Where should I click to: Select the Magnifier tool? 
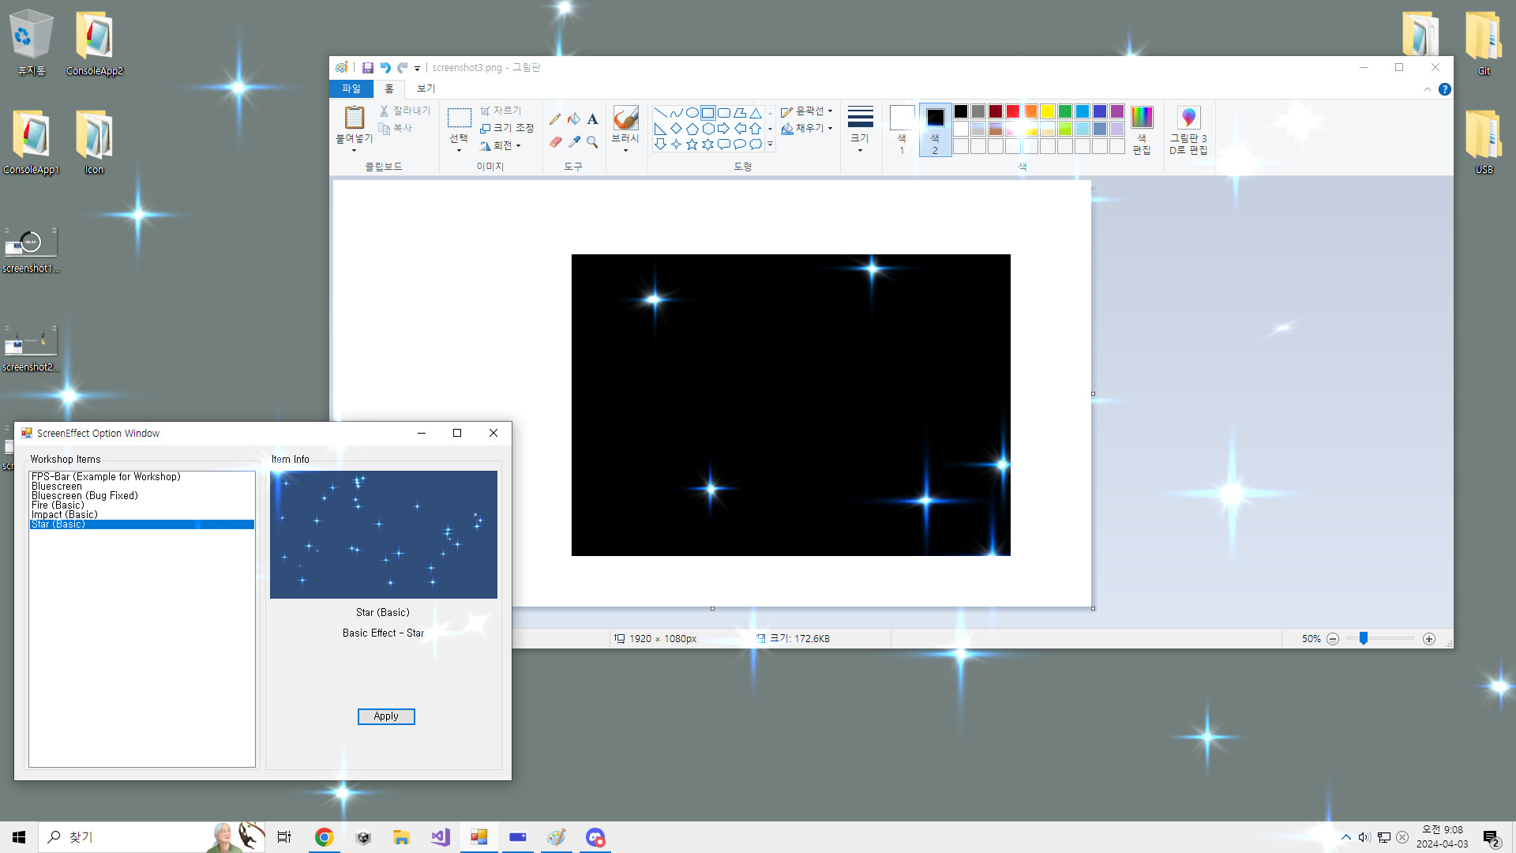[x=592, y=143]
